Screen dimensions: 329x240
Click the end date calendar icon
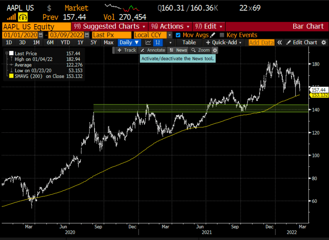point(87,35)
